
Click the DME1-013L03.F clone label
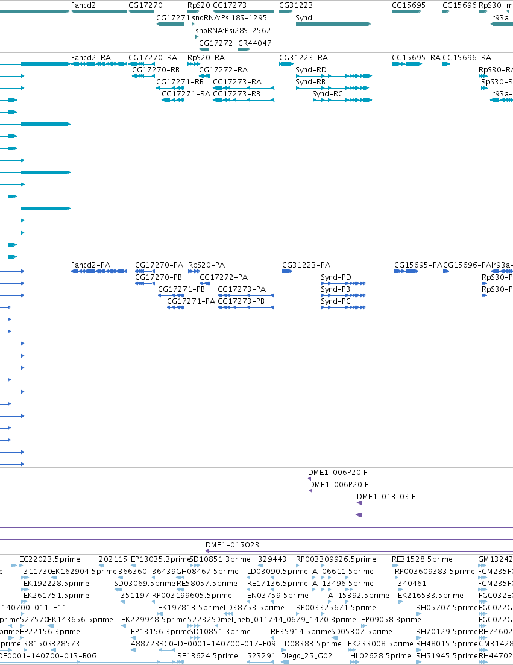[x=386, y=497]
